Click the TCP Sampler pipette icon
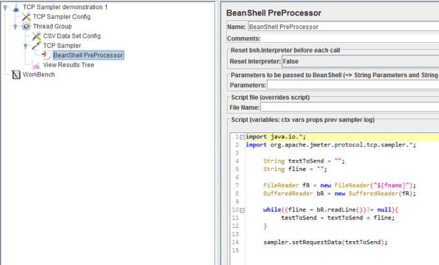Screen dimensions: 439x265 (36, 45)
